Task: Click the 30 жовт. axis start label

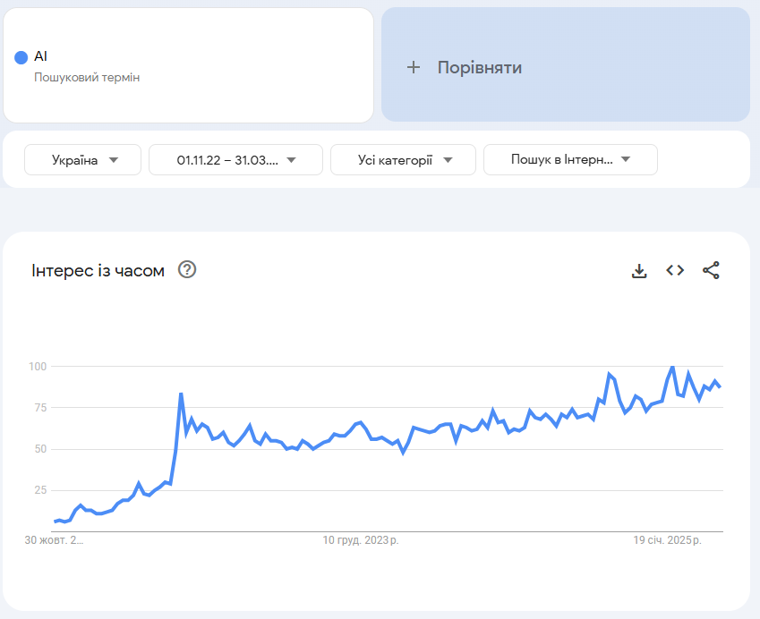Action: coord(54,540)
